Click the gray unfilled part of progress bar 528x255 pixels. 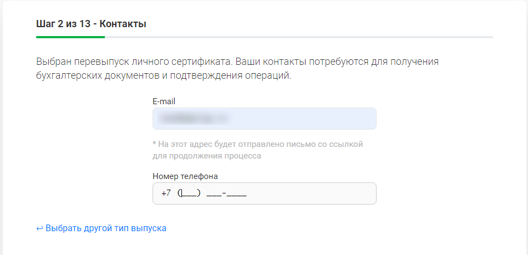298,37
